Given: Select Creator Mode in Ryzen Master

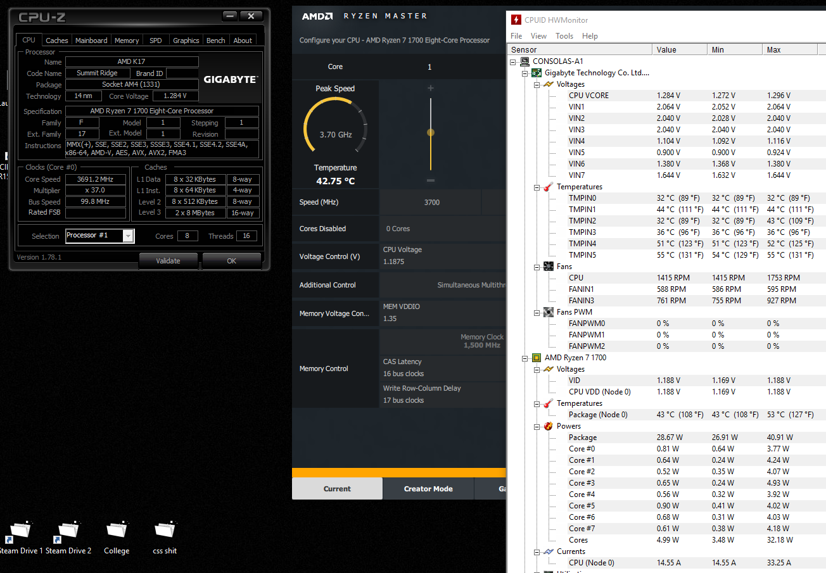Looking at the screenshot, I should [x=428, y=489].
